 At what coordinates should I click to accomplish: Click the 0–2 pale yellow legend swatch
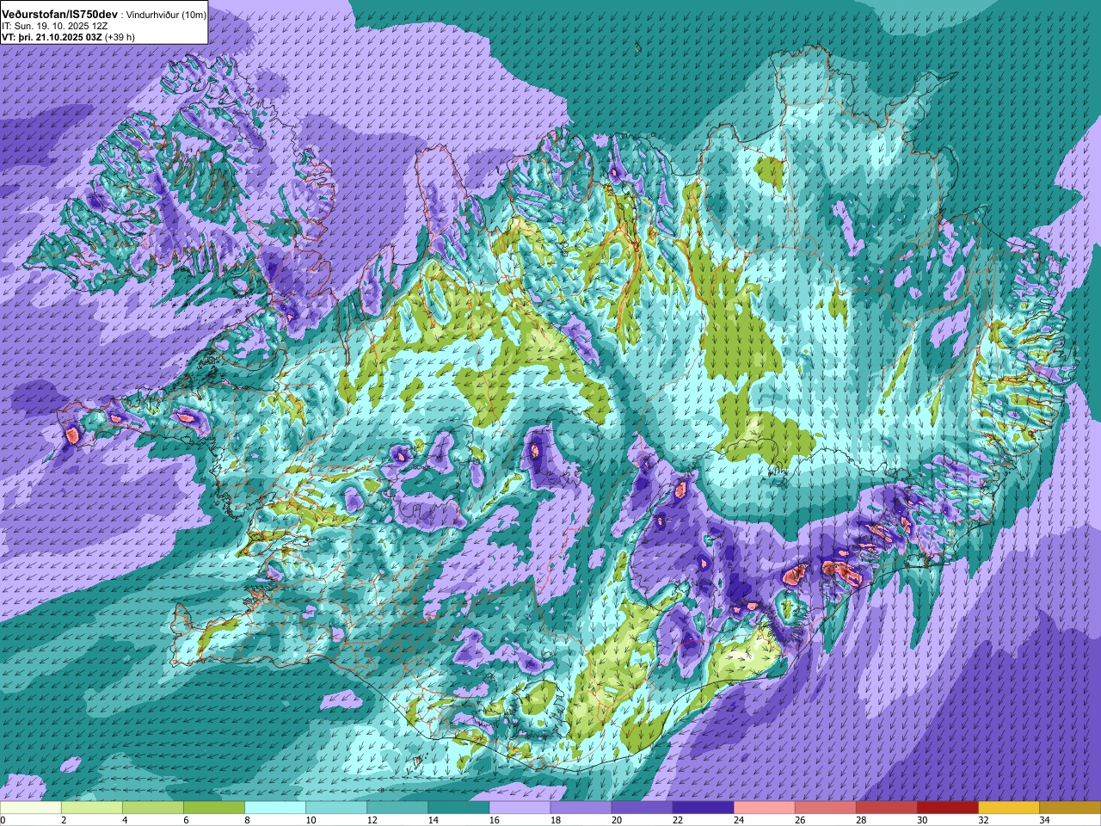click(31, 808)
